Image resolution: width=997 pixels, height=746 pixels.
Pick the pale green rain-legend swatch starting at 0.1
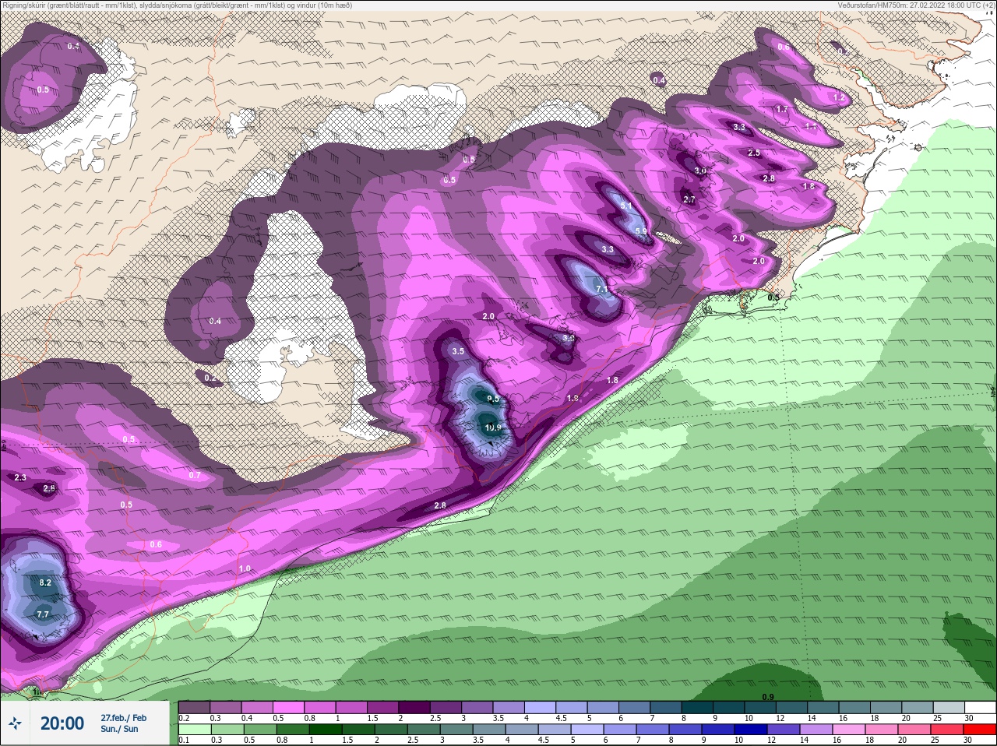coord(194,730)
